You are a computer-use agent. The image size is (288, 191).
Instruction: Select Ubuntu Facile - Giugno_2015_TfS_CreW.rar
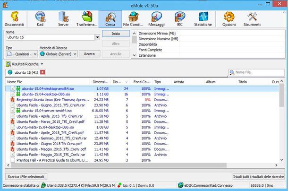[142, 105]
